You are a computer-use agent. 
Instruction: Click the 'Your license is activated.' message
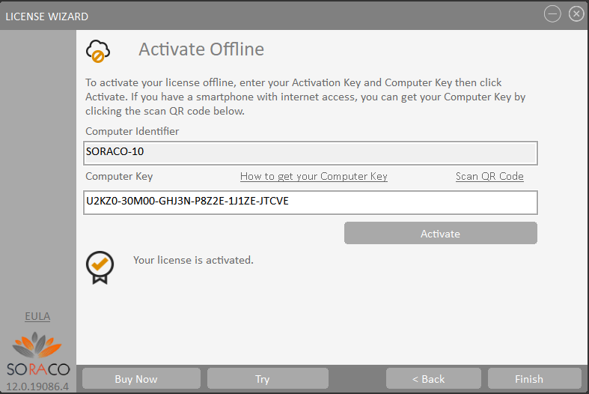point(193,260)
